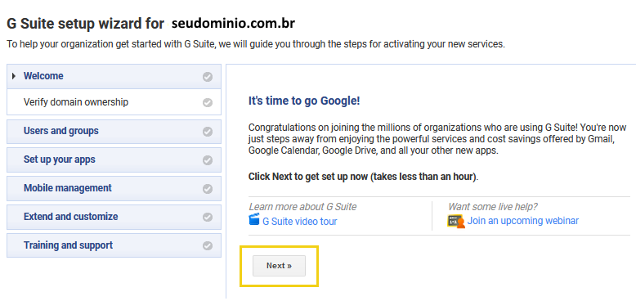The image size is (636, 301).
Task: Click the Welcome step checkmark icon
Action: pos(208,77)
